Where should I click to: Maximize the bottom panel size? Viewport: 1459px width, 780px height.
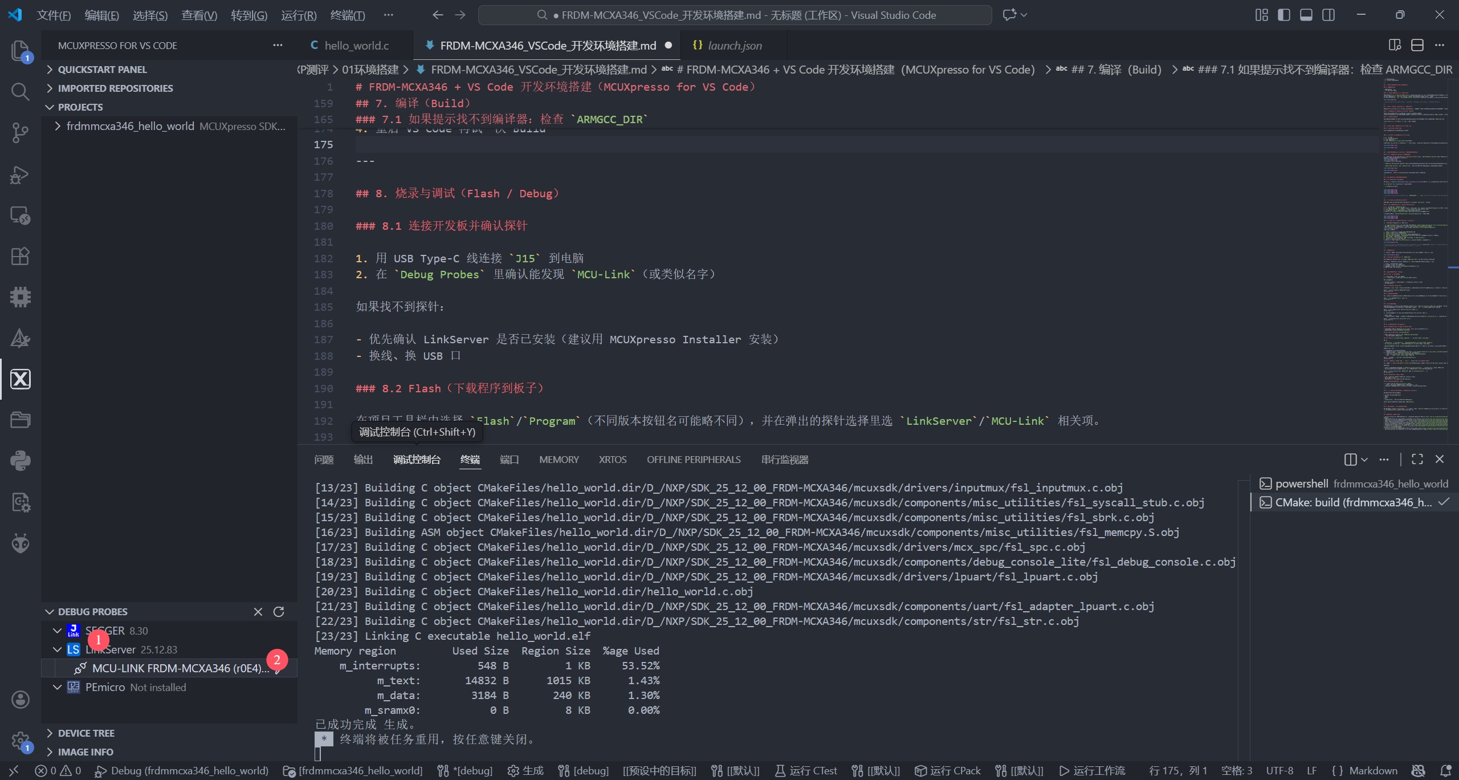tap(1417, 459)
